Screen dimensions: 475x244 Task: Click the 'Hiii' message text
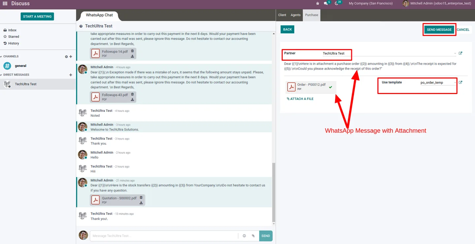point(93,171)
